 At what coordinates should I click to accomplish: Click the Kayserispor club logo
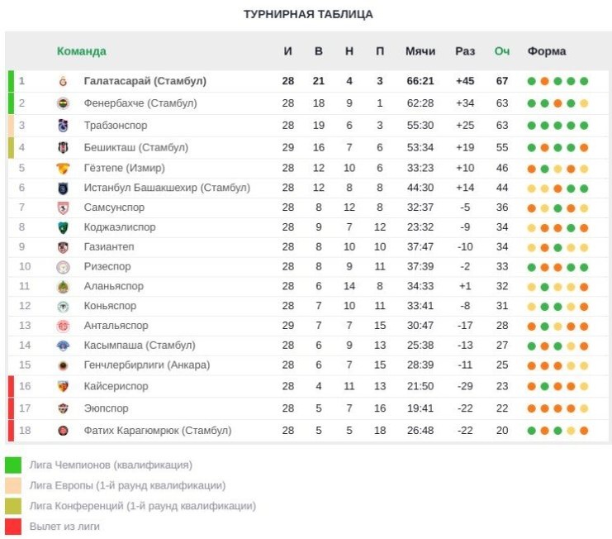point(63,386)
